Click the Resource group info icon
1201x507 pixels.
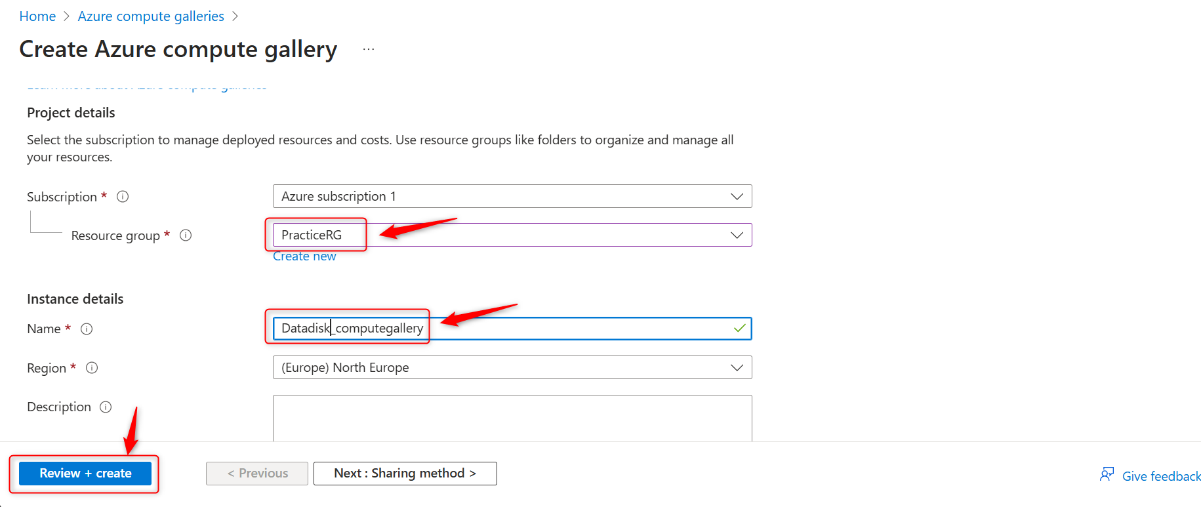186,235
